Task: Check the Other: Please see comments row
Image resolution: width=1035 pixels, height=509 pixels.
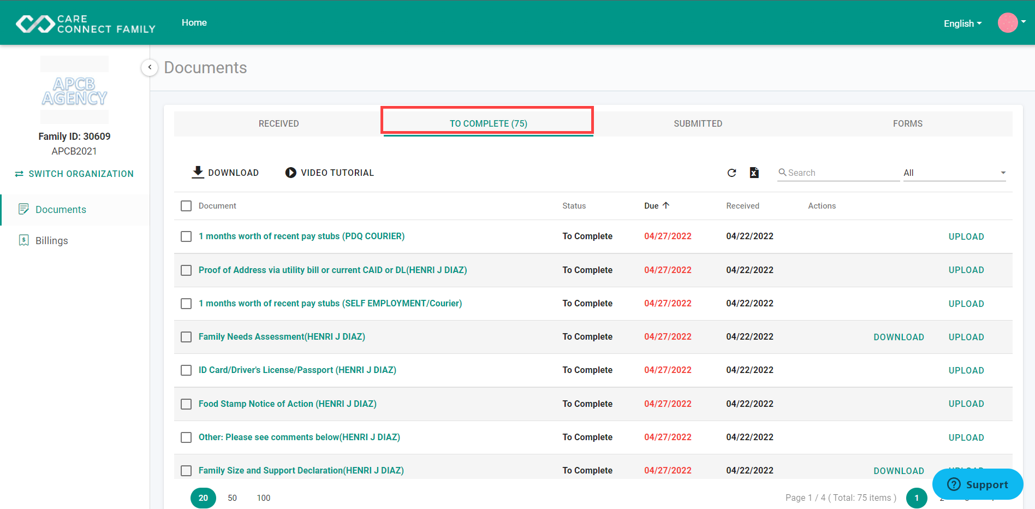Action: 186,437
